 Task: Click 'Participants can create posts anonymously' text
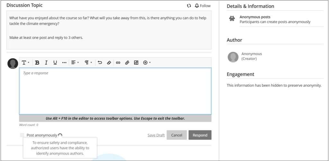click(x=275, y=22)
